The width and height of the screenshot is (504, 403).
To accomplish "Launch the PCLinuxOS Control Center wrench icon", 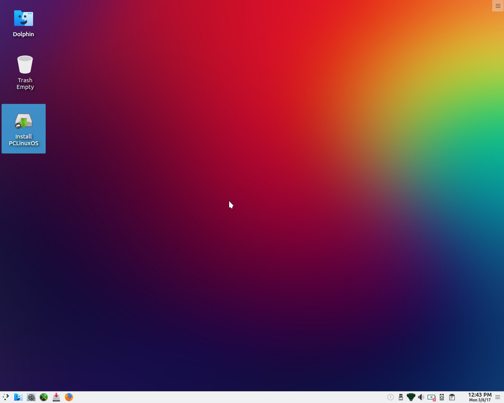I will (x=44, y=397).
